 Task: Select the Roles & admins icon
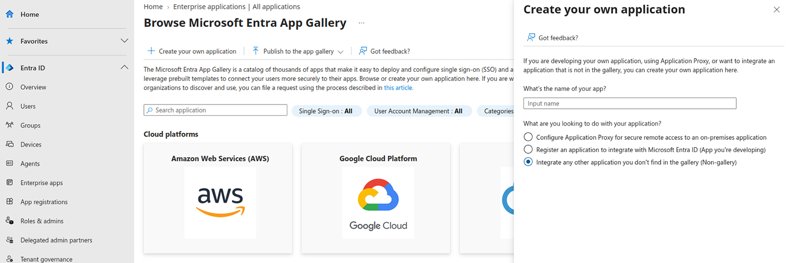[9, 221]
